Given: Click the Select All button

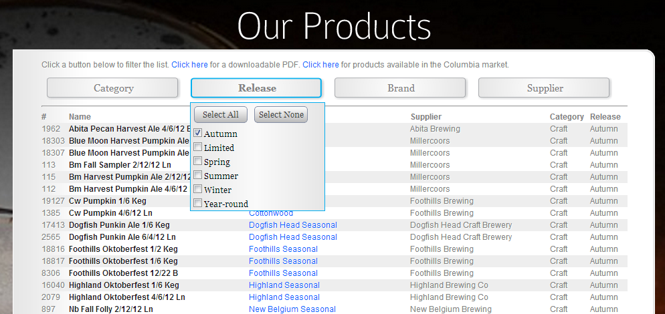Looking at the screenshot, I should pos(221,114).
